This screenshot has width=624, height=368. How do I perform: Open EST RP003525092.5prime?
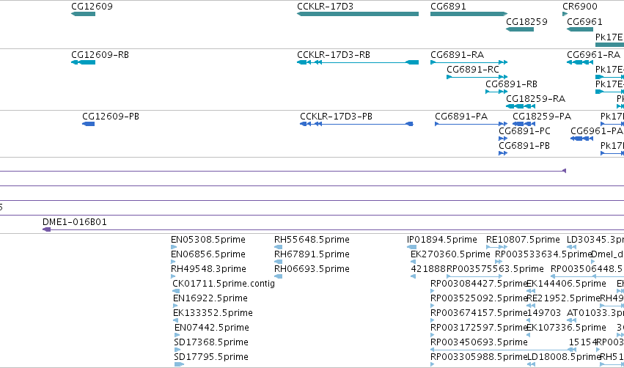pyautogui.click(x=479, y=298)
